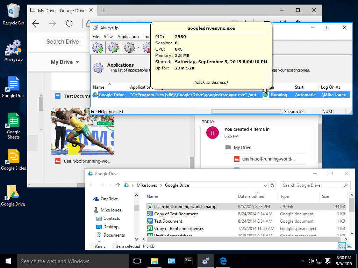Viewport: 358px width, 268px height.
Task: Open the View menu in AlwaysUp
Action: [108, 36]
